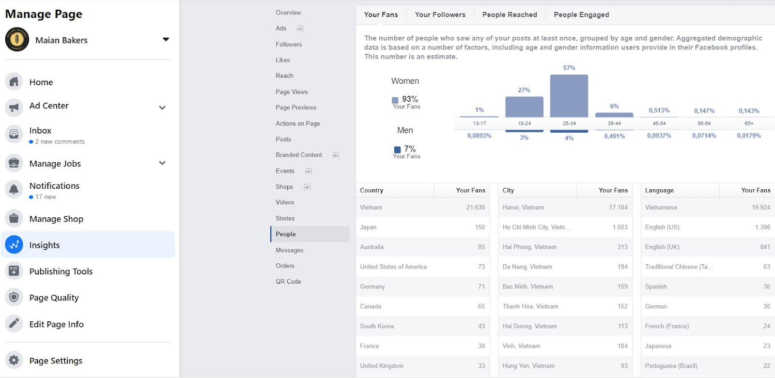Click the Hanoi, Vietnam city row
Screen dimensions: 775x378
(565, 207)
